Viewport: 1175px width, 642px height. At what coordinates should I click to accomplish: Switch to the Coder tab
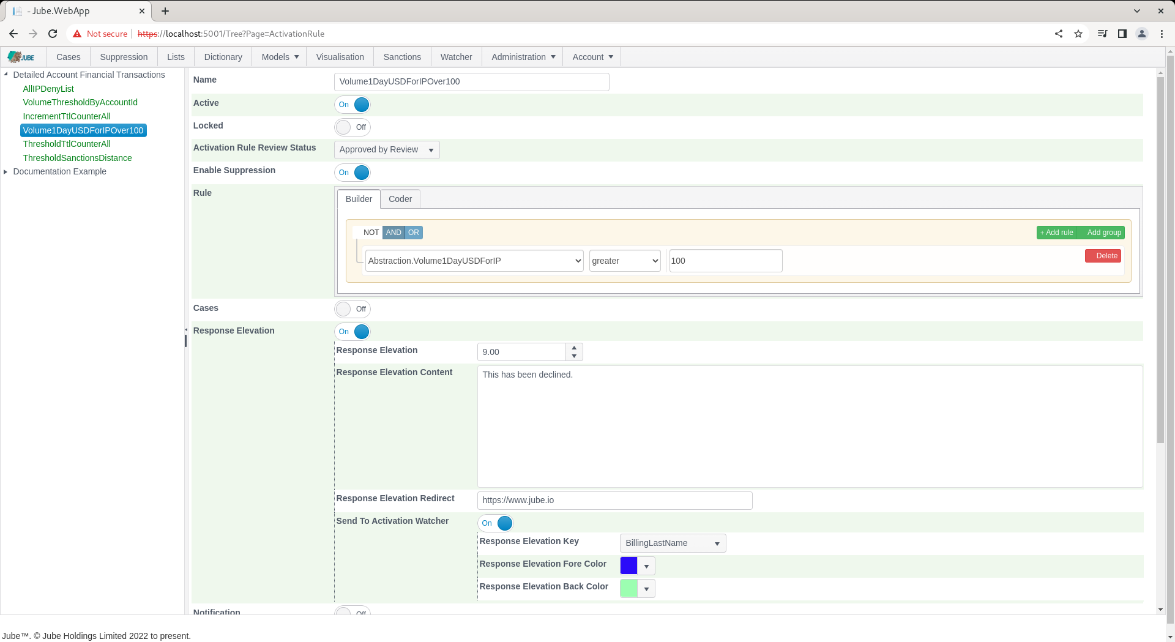(400, 199)
